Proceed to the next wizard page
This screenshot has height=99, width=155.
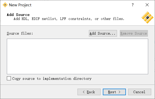(114, 92)
